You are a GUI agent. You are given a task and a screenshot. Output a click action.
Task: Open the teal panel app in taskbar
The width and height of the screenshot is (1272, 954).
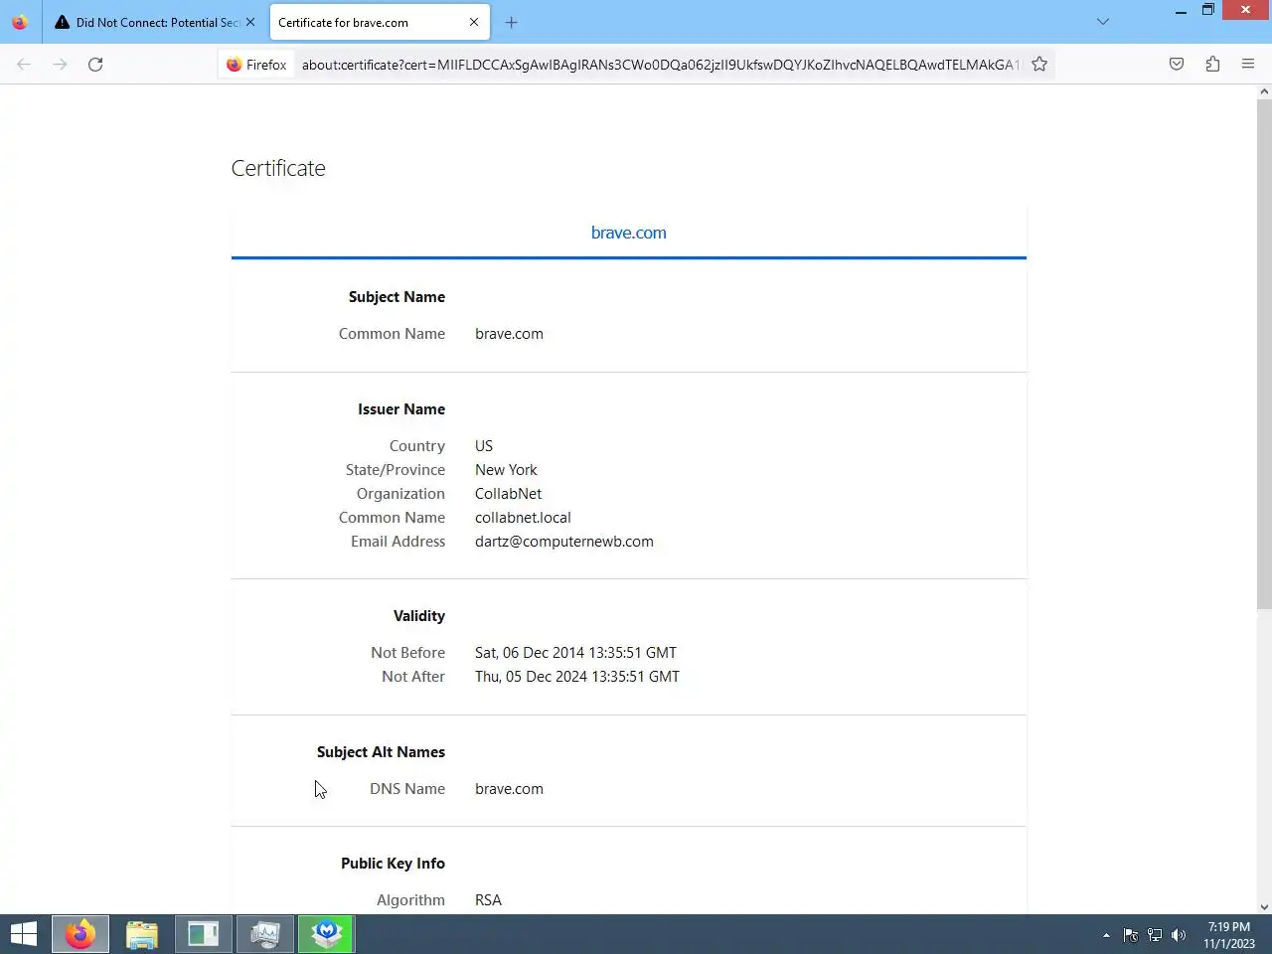click(204, 934)
